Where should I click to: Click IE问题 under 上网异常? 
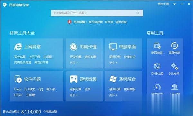[x=48, y=57]
